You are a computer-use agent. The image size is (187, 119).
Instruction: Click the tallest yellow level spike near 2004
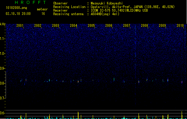(x=78, y=115)
